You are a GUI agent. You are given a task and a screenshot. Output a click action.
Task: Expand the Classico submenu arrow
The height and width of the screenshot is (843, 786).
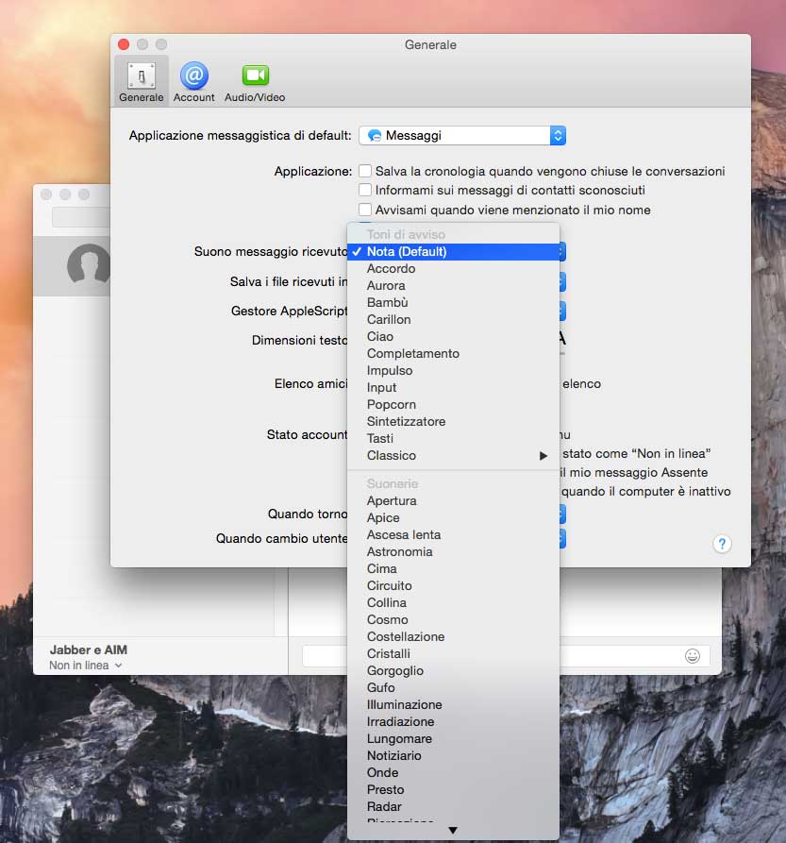544,456
